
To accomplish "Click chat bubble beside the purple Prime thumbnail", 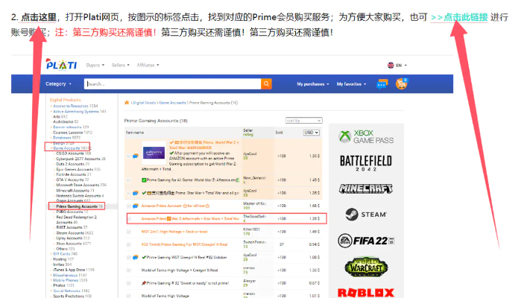I will (136, 156).
